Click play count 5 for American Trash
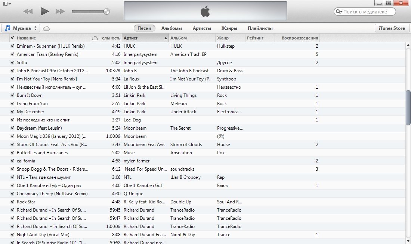The image size is (411, 244). pos(316,54)
